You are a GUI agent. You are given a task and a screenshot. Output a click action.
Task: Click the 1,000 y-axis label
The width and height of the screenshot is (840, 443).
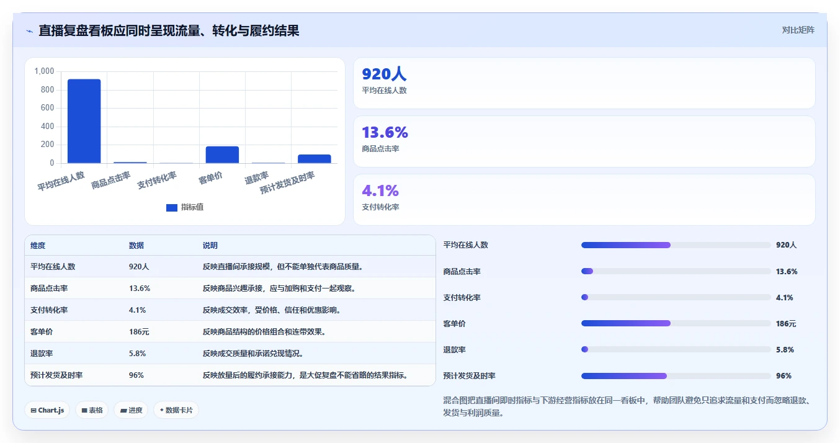pos(45,71)
